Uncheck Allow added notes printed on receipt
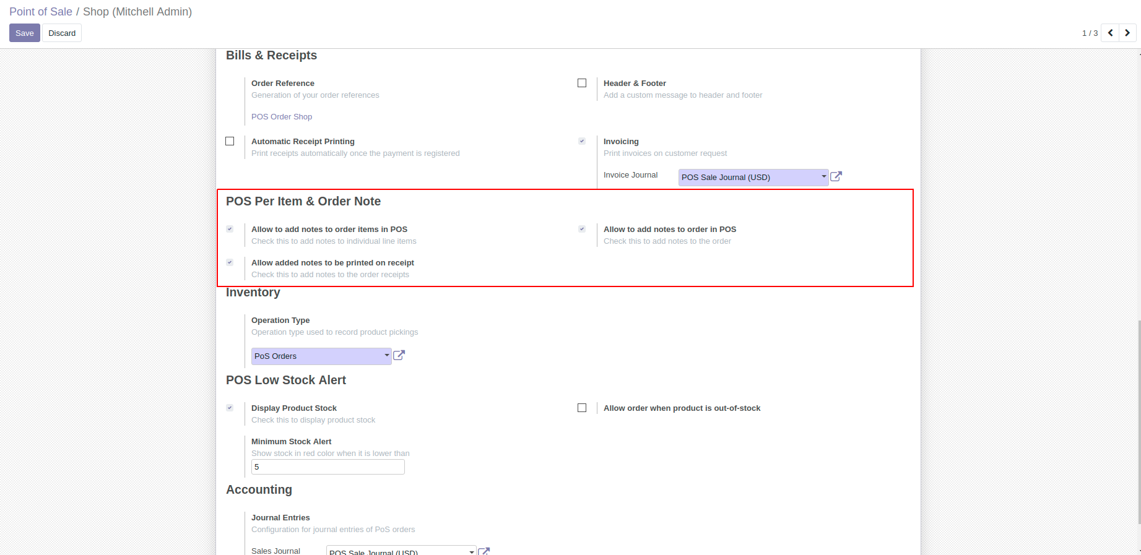1141x555 pixels. (230, 262)
